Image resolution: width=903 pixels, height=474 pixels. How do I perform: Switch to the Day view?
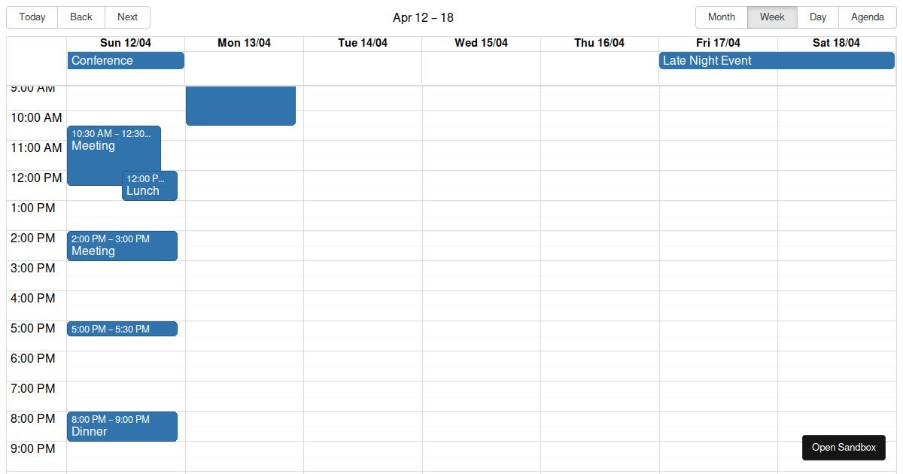817,17
